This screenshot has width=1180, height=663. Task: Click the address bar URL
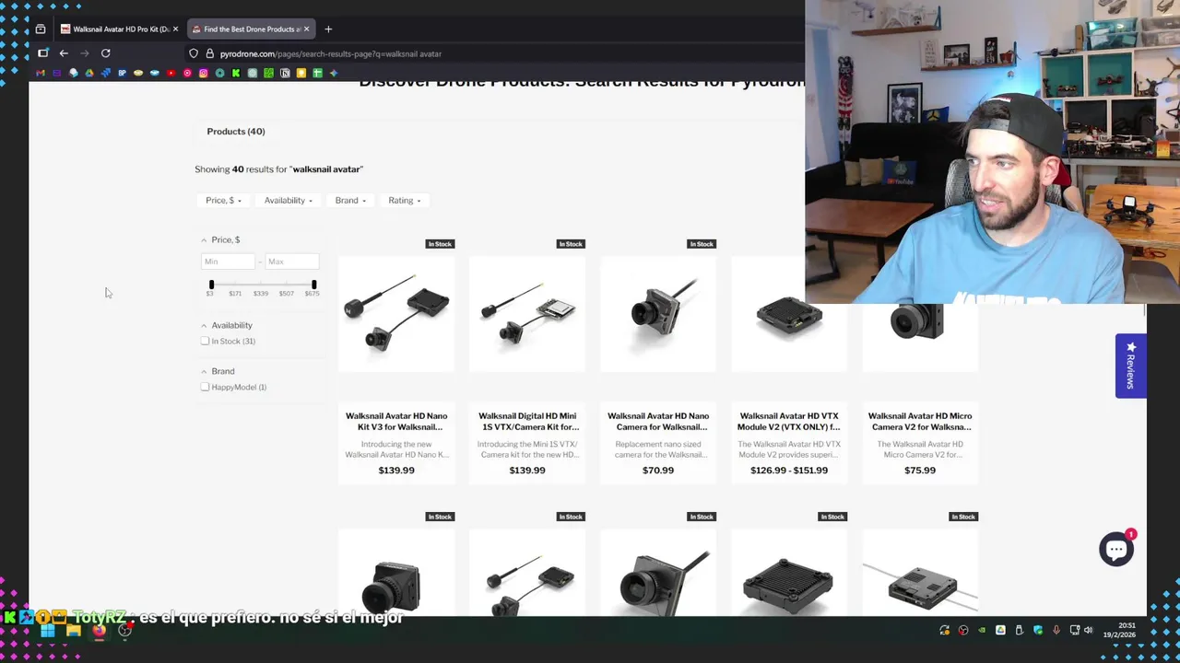(x=331, y=53)
